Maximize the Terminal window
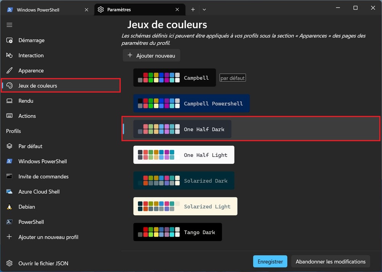The width and height of the screenshot is (382, 272). pos(355,8)
